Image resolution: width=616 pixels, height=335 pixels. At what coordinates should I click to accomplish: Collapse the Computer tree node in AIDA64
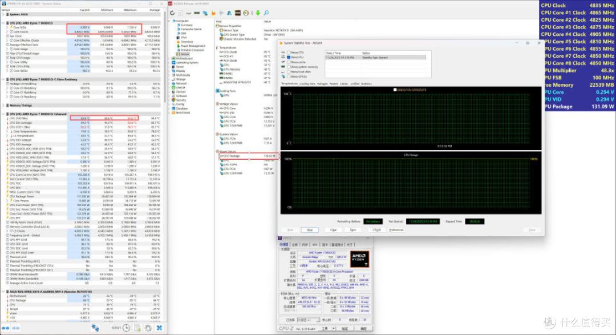[170, 21]
